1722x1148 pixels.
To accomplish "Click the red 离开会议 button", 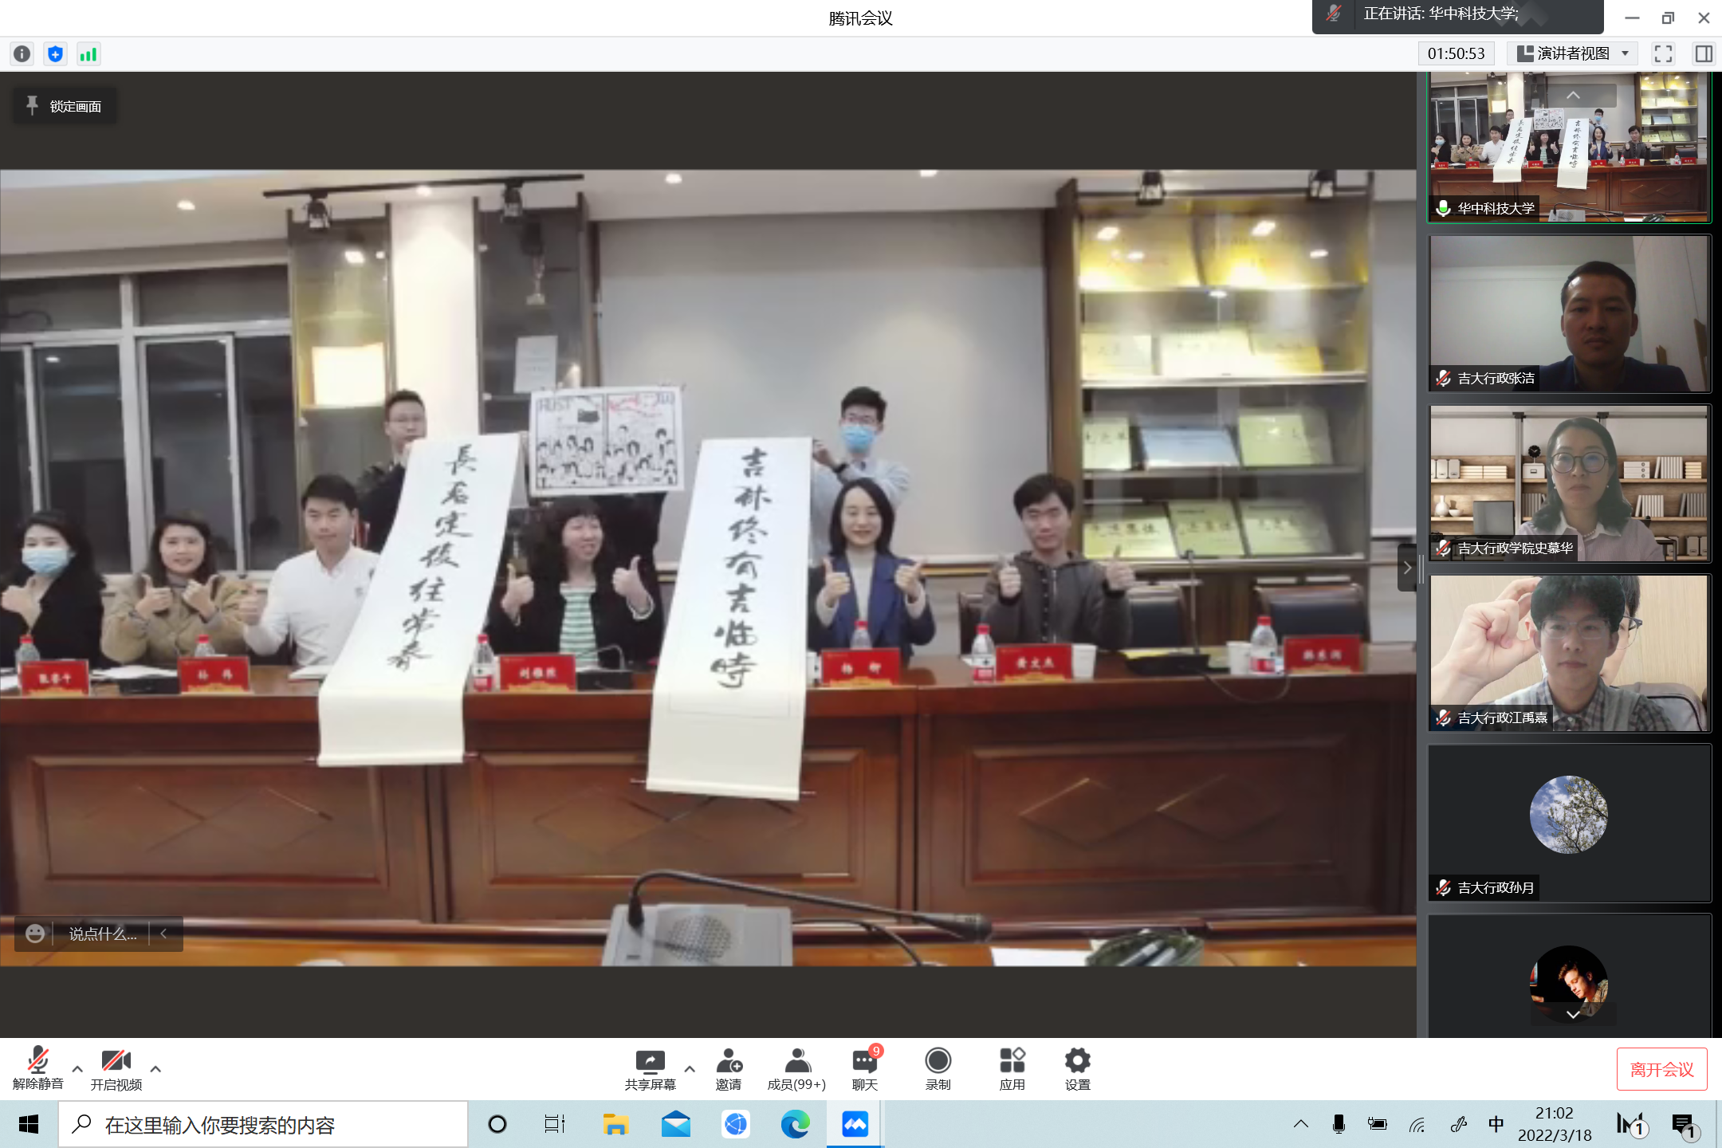I will tap(1661, 1069).
